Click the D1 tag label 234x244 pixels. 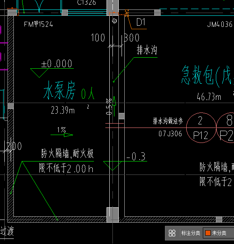[x=141, y=22]
